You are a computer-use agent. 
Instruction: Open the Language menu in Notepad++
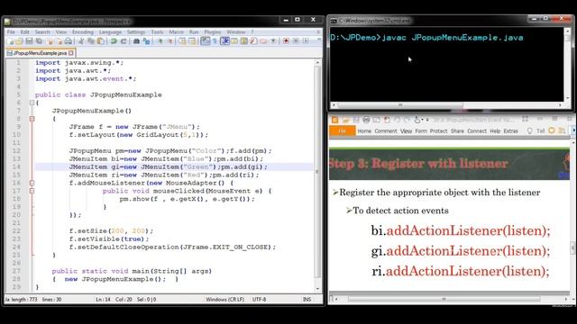coord(110,32)
